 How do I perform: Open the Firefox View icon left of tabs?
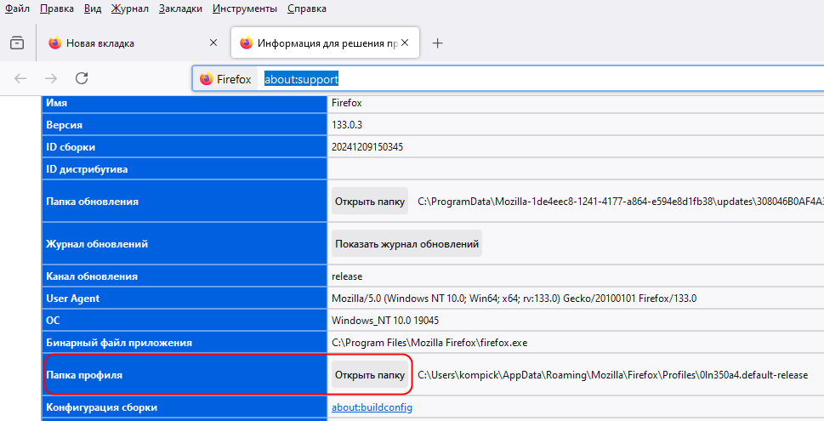tap(17, 43)
